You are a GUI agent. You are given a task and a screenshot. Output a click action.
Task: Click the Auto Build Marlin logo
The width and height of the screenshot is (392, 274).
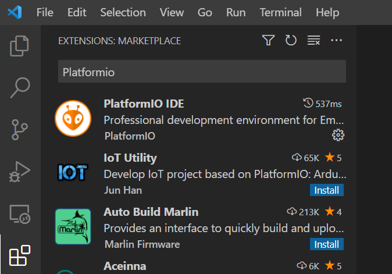pos(73,226)
